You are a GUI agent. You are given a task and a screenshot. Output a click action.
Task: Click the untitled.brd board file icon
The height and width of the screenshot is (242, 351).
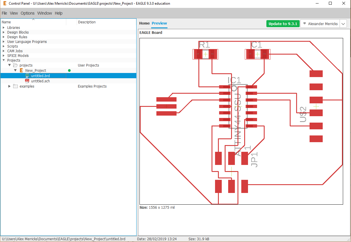(x=27, y=76)
